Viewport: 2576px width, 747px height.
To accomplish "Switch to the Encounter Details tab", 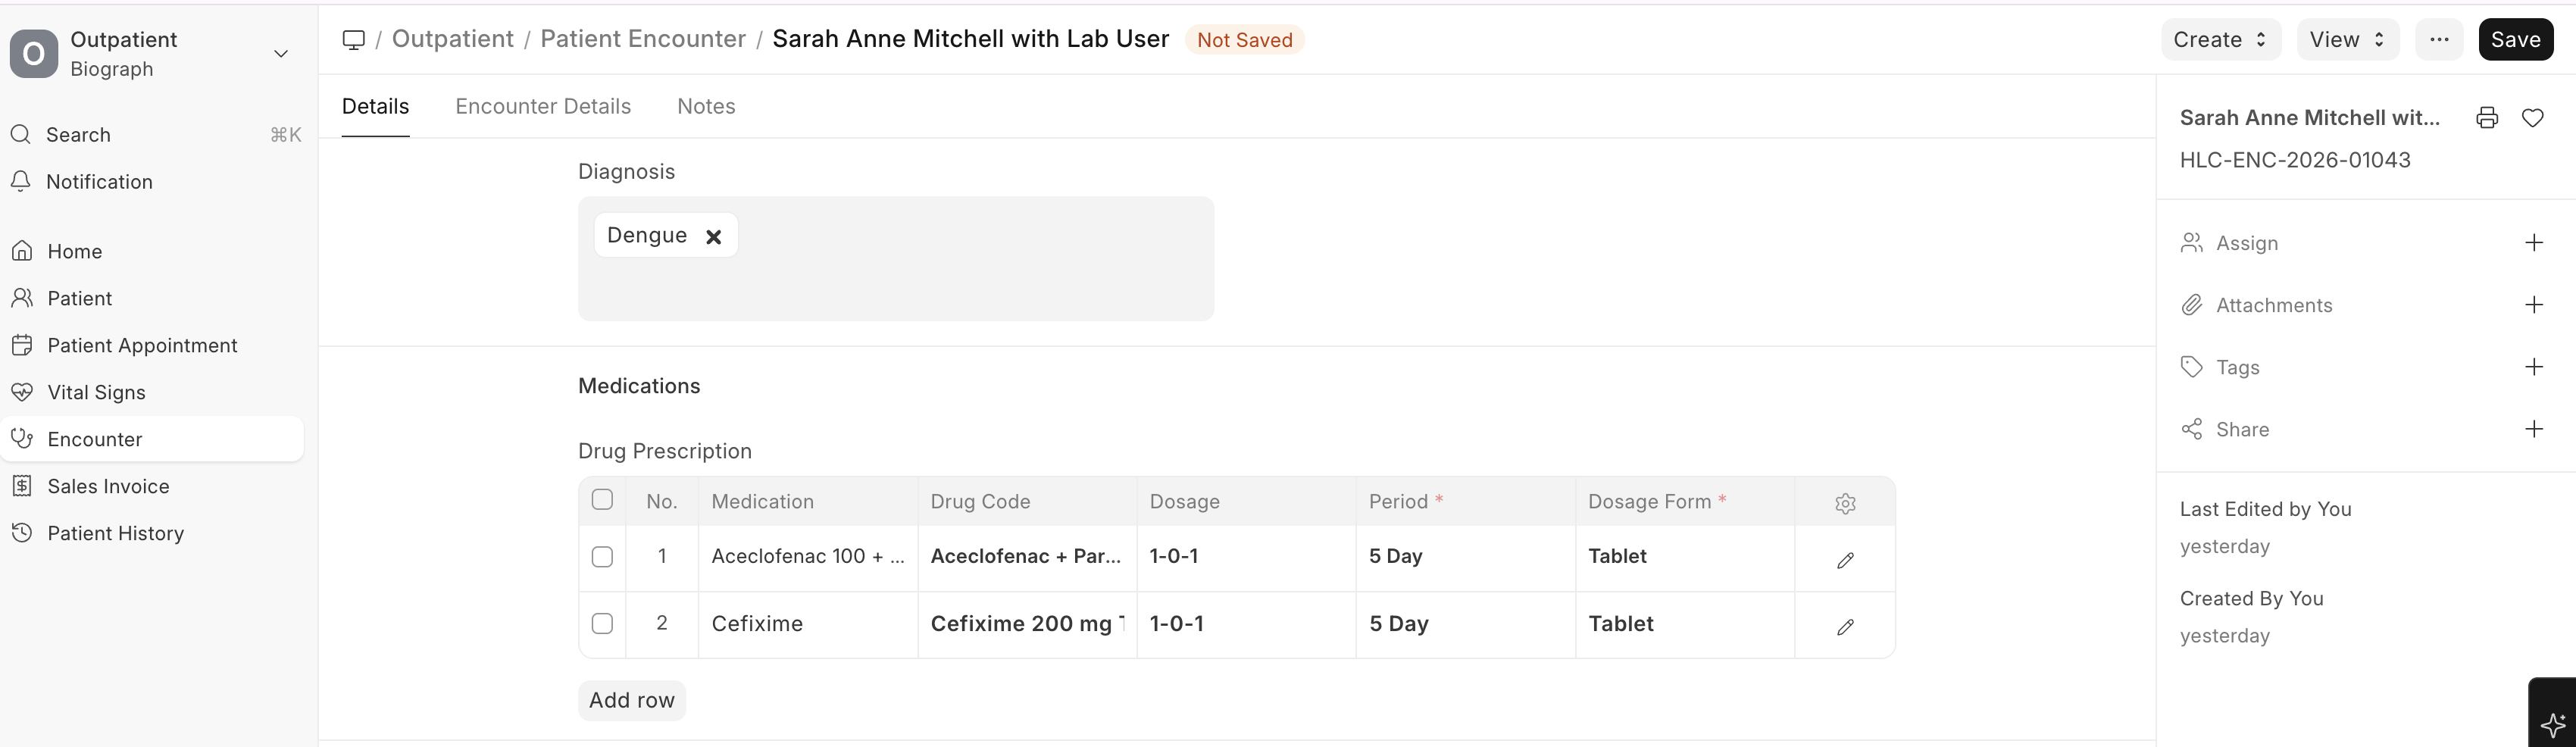I will [543, 106].
